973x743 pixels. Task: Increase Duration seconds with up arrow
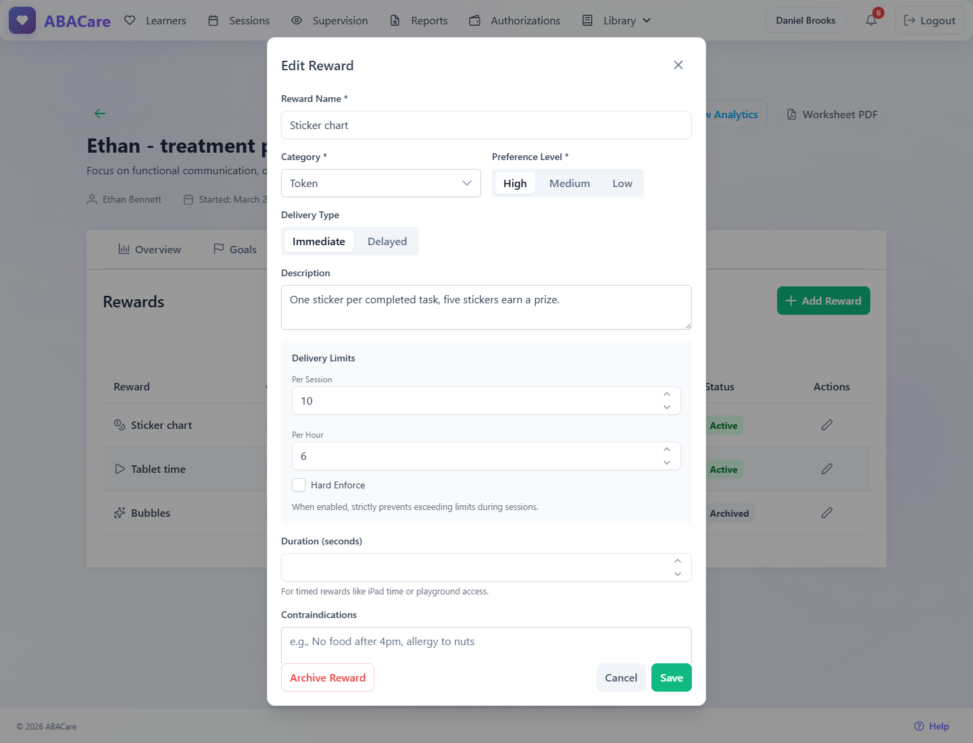coord(678,561)
